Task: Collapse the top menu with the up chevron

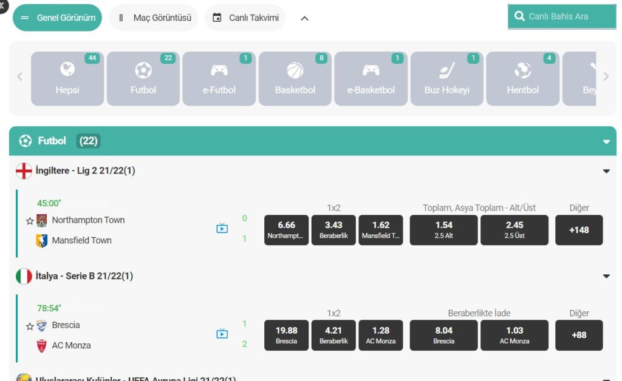Action: pyautogui.click(x=305, y=19)
